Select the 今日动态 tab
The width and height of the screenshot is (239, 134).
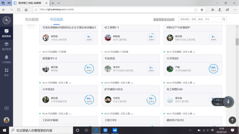click(56, 19)
